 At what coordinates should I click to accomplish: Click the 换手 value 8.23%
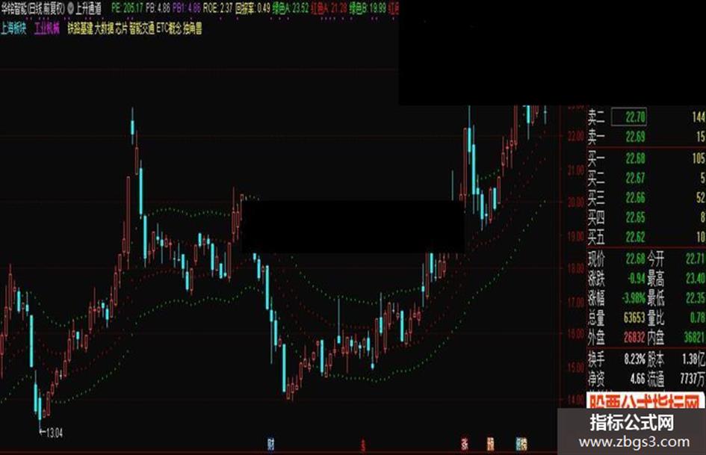pos(635,359)
